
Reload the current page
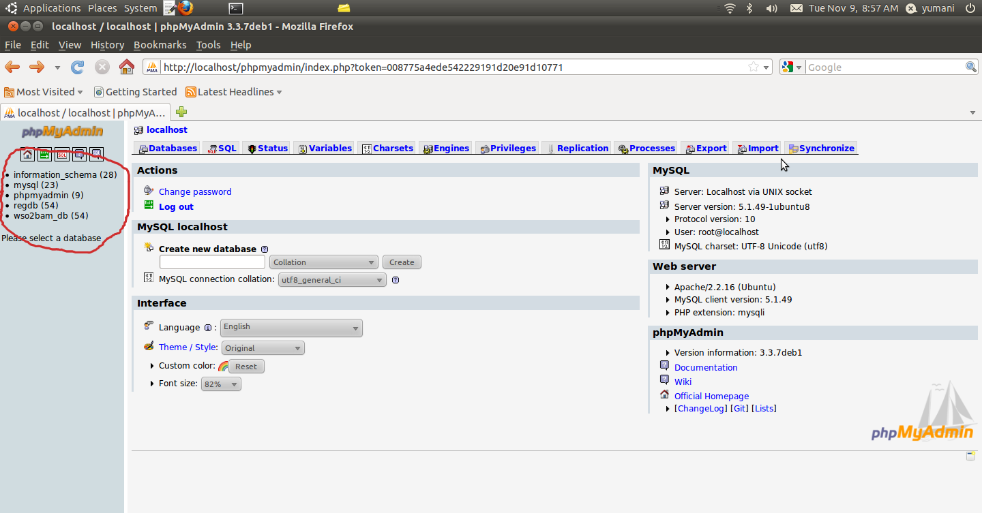click(78, 67)
